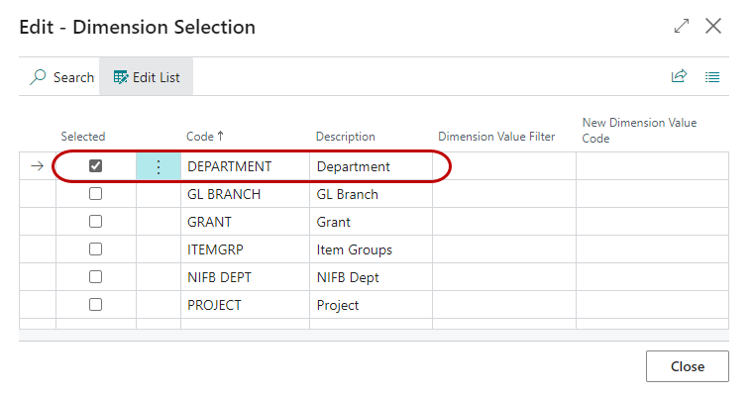Viewport: 752px width, 397px height.
Task: Click the row selector arrow for DEPARTMENT
Action: (38, 166)
